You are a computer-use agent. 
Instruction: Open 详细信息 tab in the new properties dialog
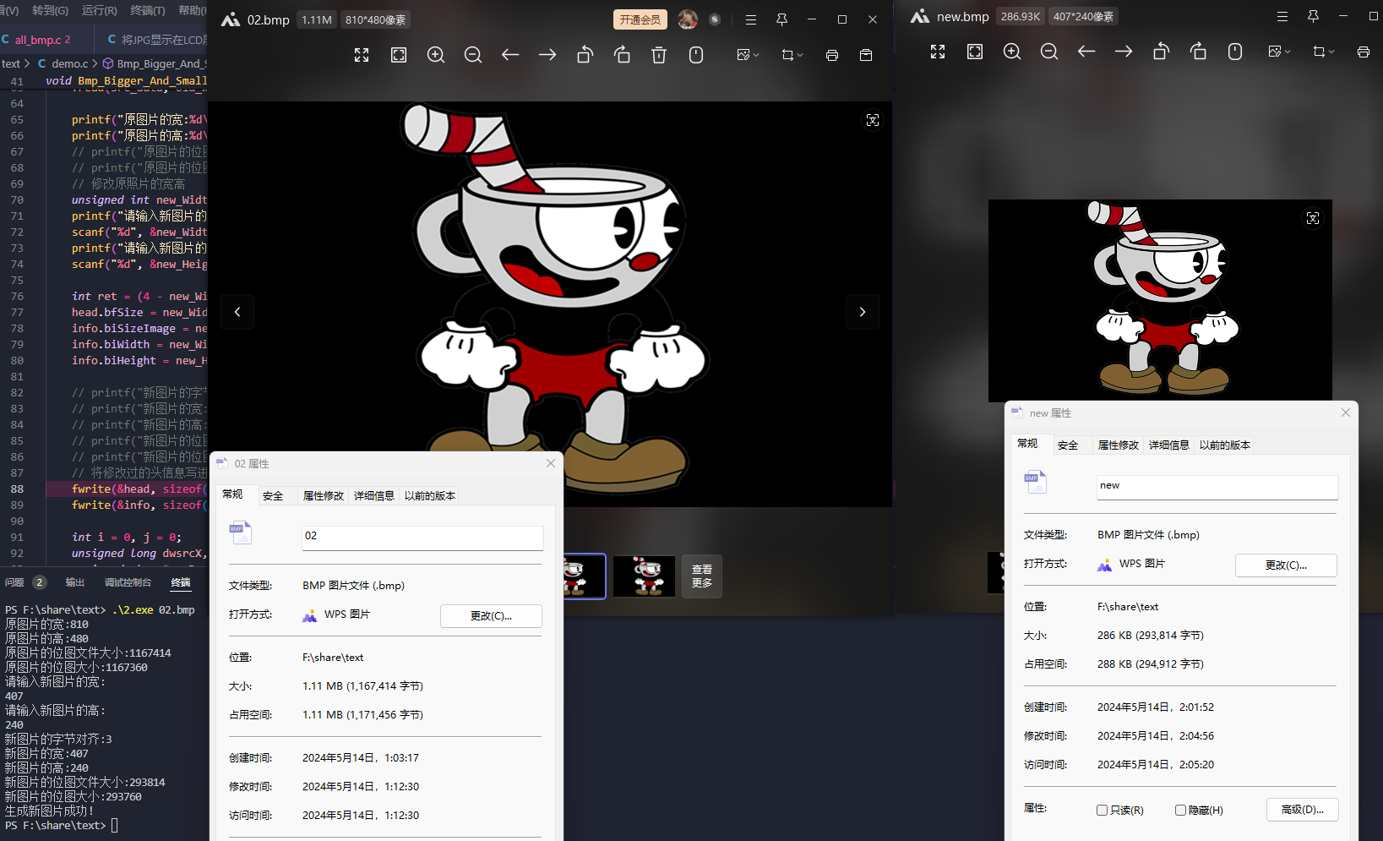(1169, 445)
